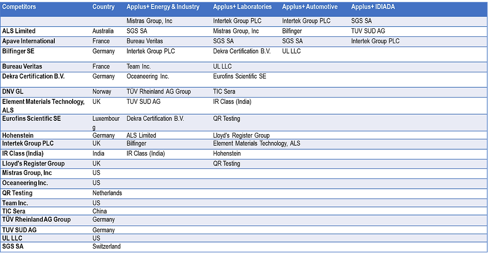Click the Country column header
The height and width of the screenshot is (254, 488).
click(x=104, y=7)
